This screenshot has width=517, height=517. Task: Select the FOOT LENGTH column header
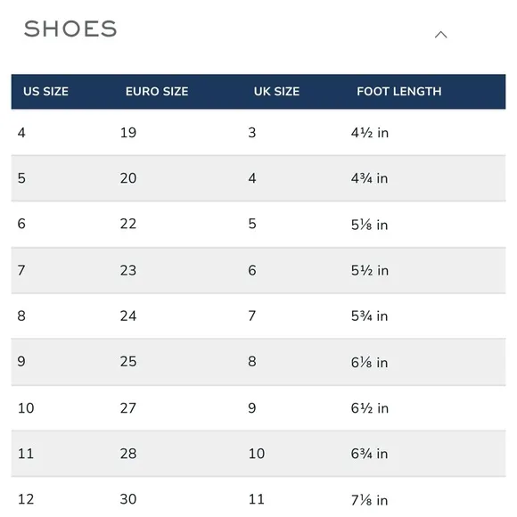pyautogui.click(x=399, y=91)
